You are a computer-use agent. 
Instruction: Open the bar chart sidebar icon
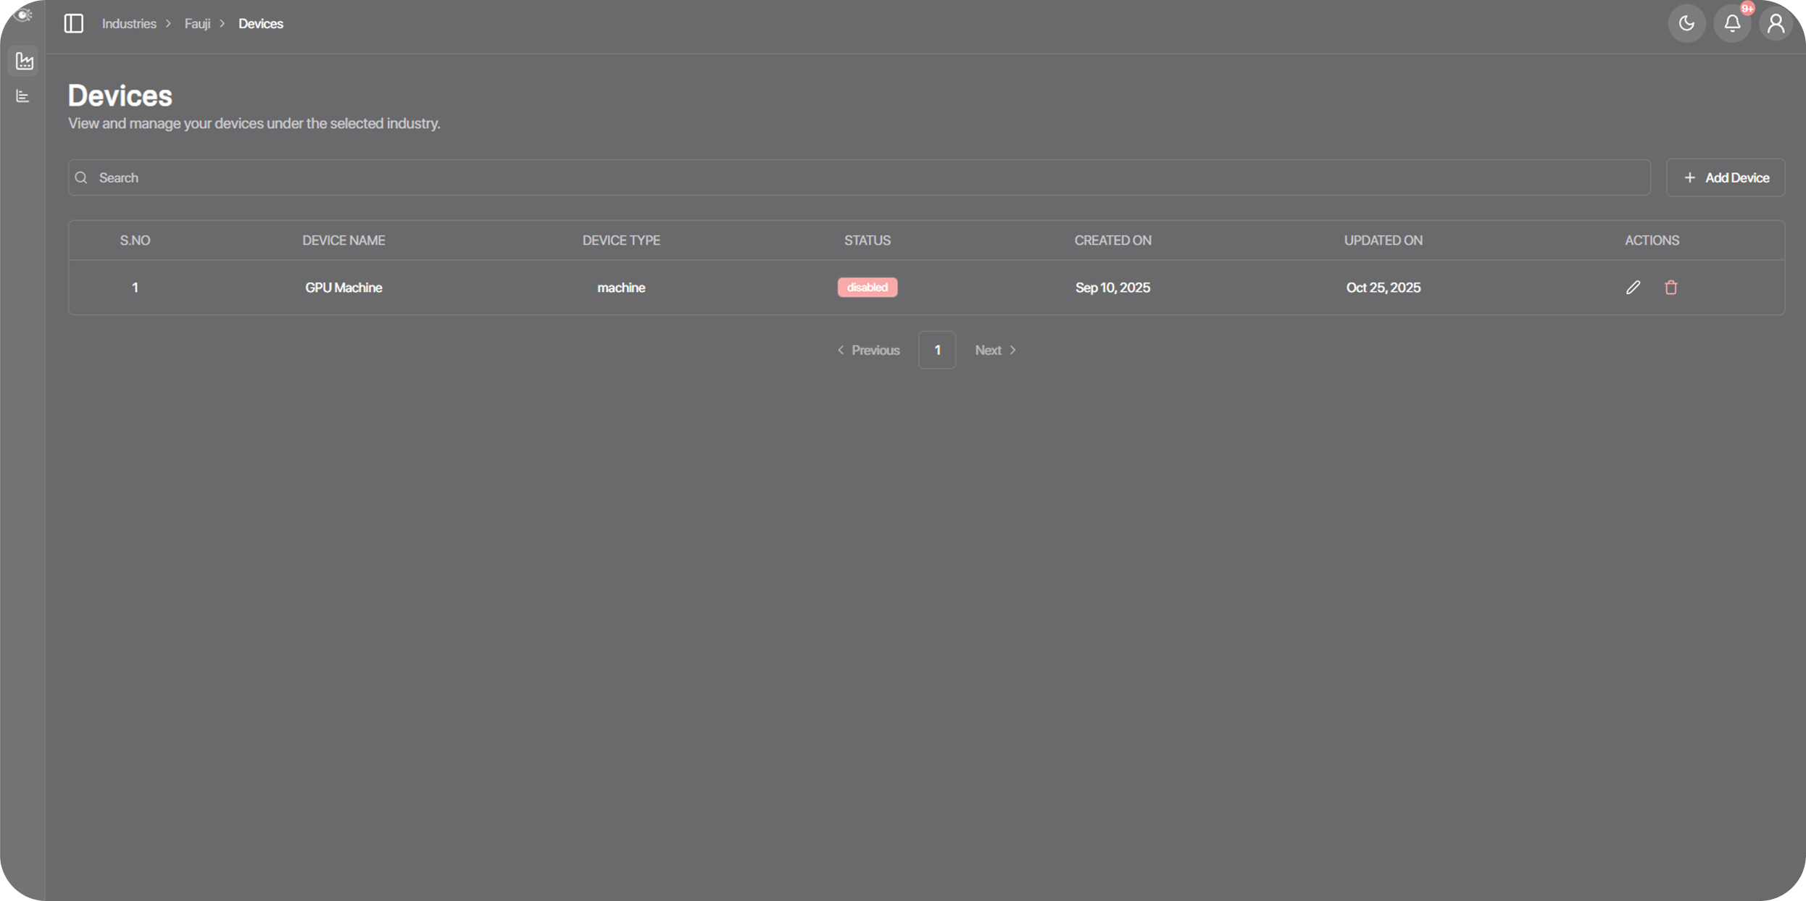click(x=22, y=96)
